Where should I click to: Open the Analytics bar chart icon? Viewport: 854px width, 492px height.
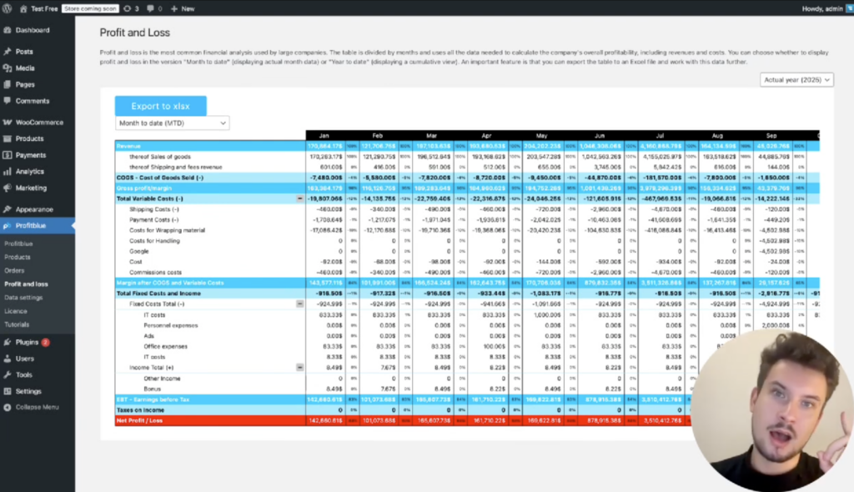click(8, 172)
